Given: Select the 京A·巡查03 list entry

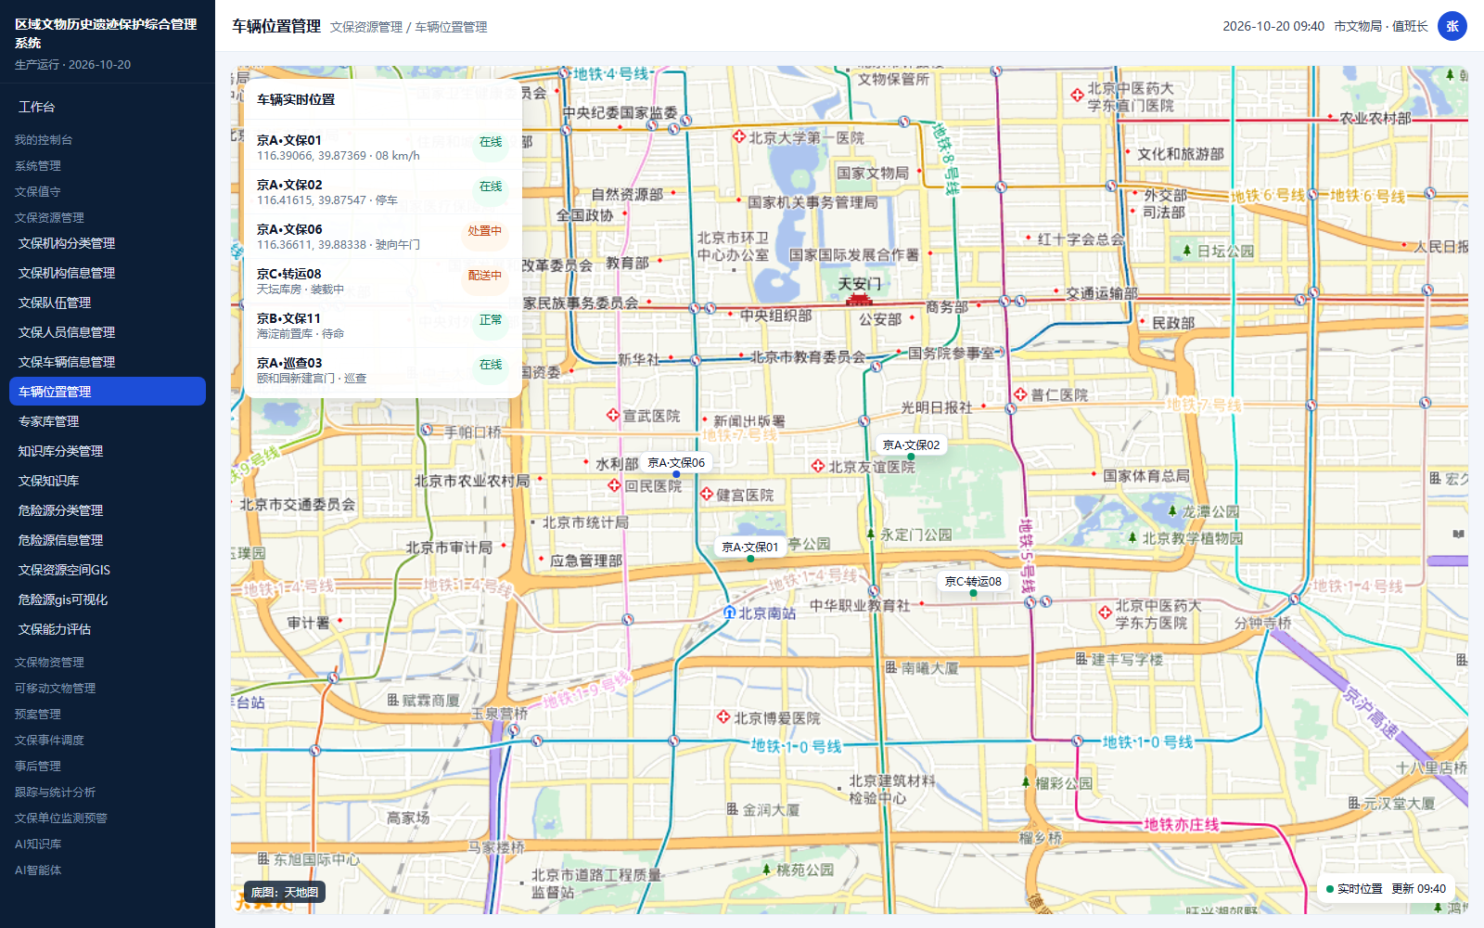Looking at the screenshot, I should pyautogui.click(x=382, y=369).
